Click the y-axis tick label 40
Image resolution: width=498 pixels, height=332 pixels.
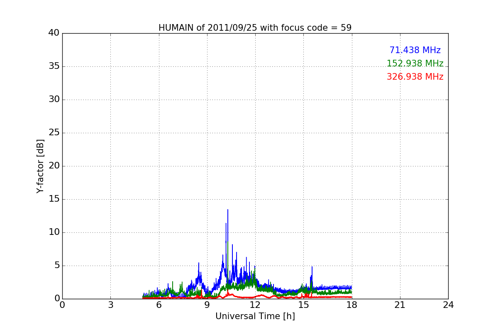coord(54,33)
